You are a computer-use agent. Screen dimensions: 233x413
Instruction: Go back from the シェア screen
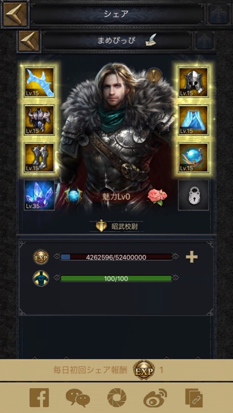15,14
